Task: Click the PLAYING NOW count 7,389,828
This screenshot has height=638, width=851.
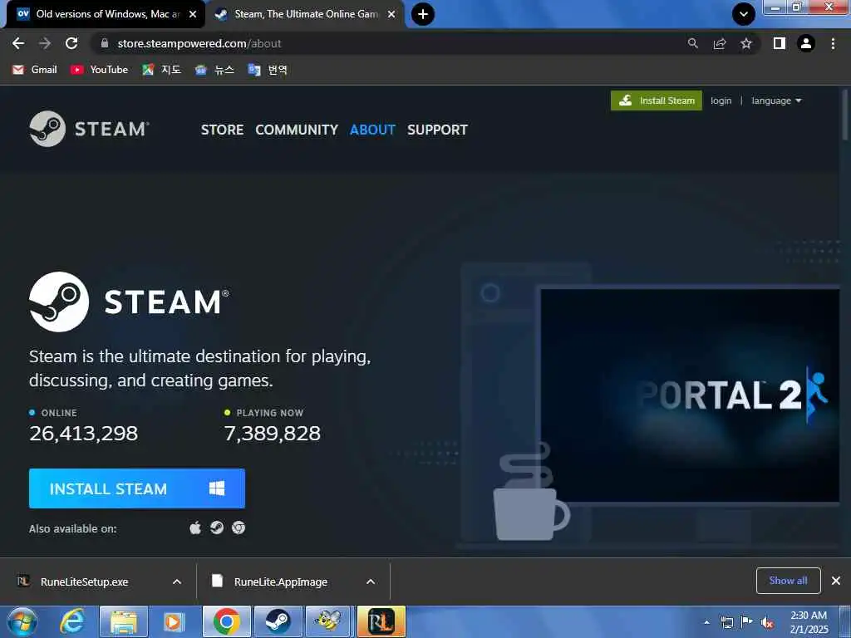Action: [x=273, y=434]
